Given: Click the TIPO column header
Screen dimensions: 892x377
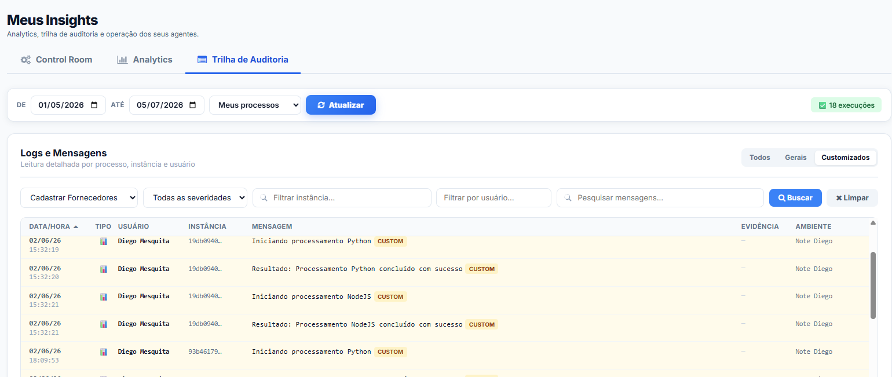Looking at the screenshot, I should click(x=103, y=226).
